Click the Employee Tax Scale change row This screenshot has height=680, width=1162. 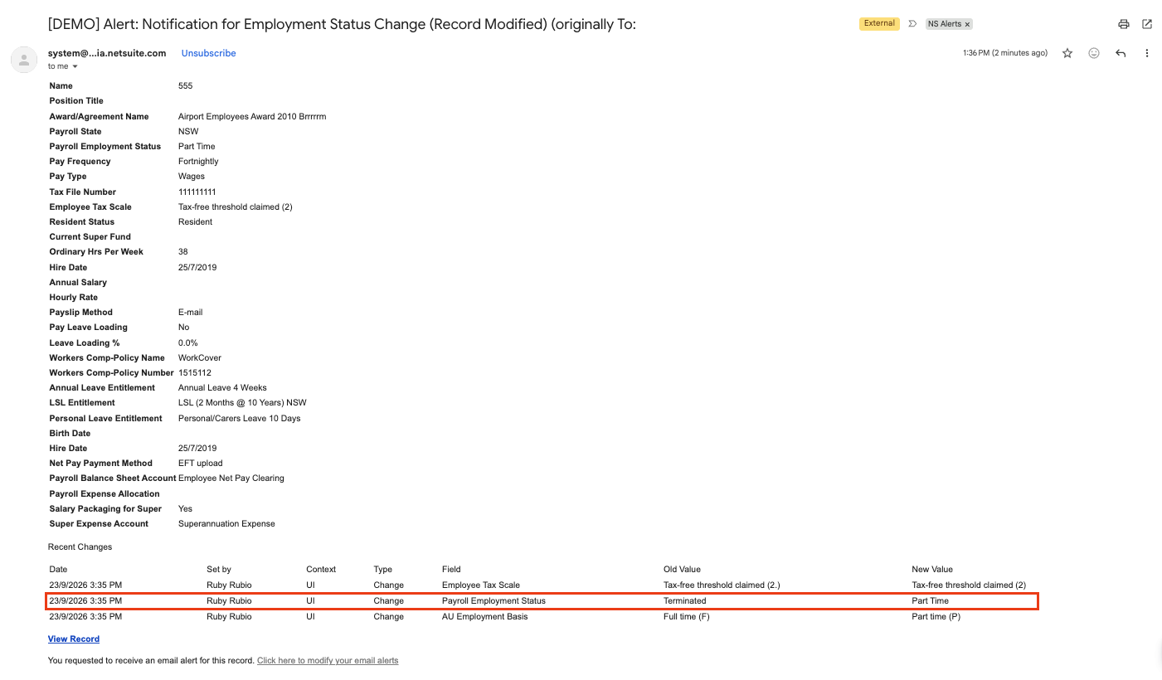coord(542,585)
